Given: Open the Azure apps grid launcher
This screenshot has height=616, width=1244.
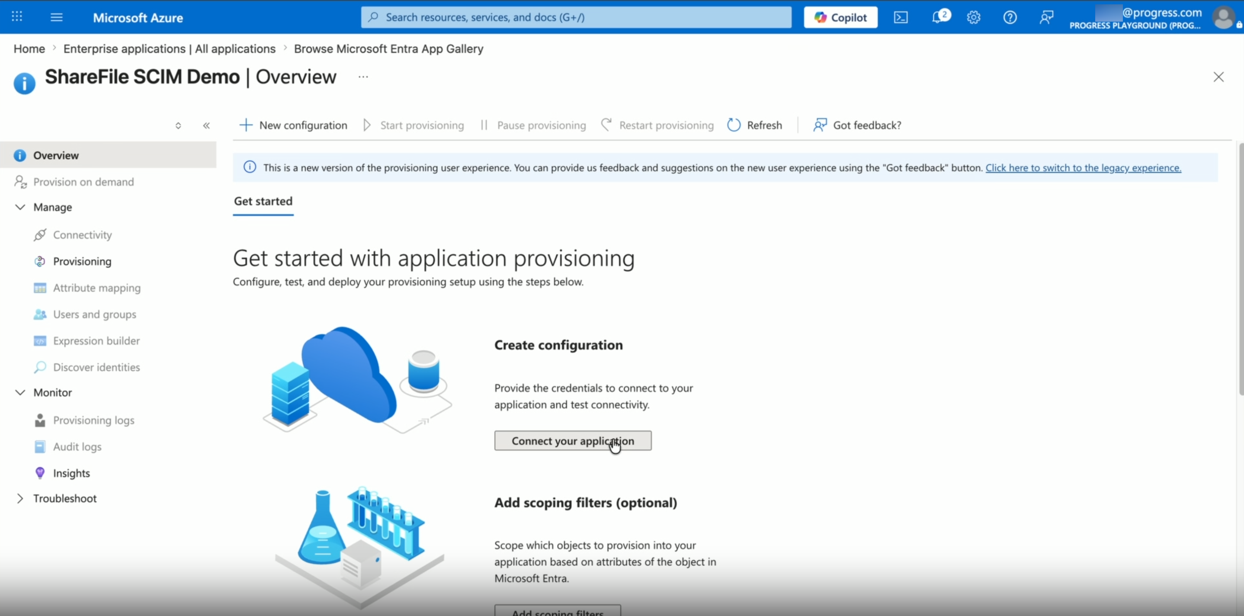Looking at the screenshot, I should click(x=17, y=17).
